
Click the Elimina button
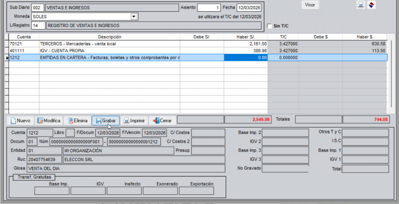click(x=78, y=120)
